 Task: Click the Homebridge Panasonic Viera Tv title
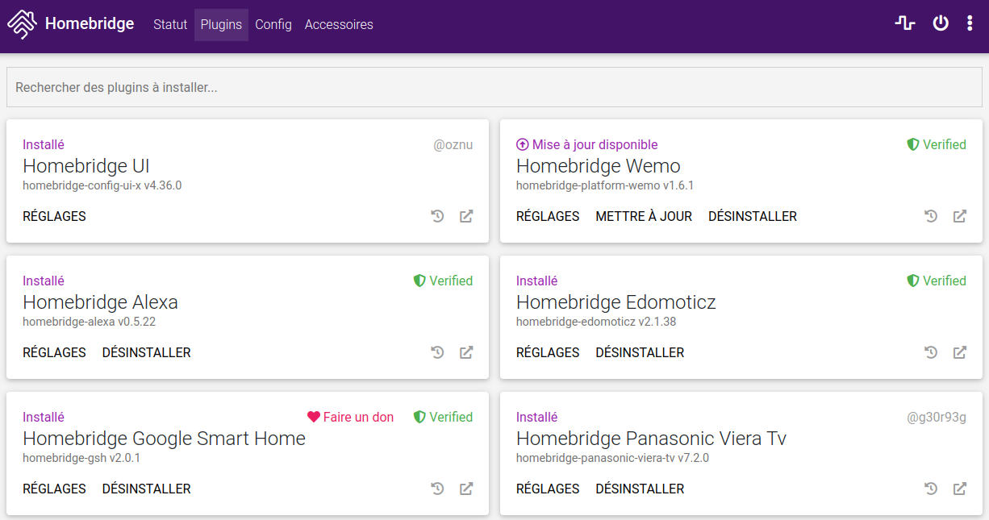point(652,439)
